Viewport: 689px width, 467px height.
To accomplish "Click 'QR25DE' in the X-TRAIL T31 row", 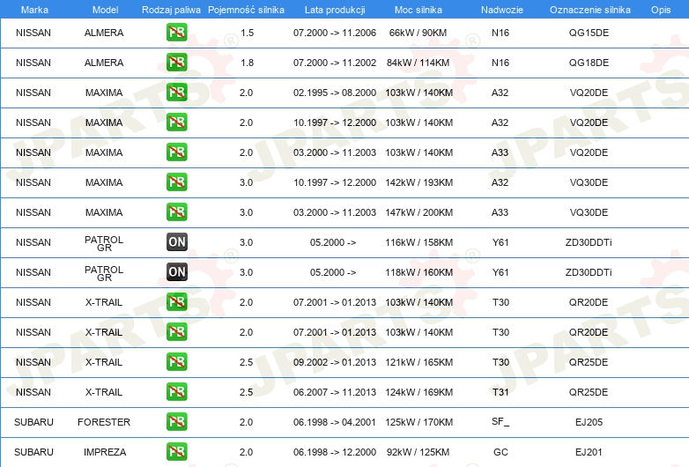I will click(x=589, y=392).
